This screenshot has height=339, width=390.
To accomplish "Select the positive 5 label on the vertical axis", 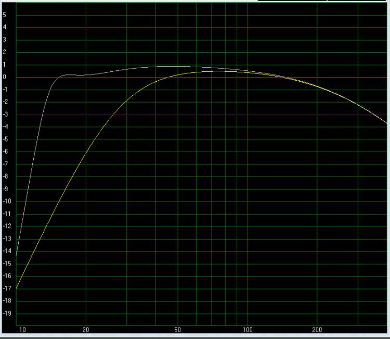I will coord(5,15).
